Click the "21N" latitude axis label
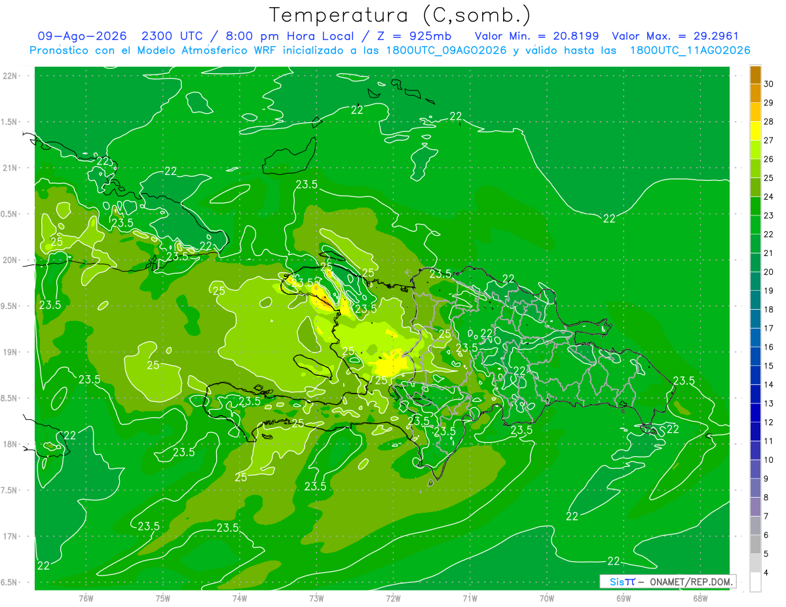 click(x=10, y=168)
